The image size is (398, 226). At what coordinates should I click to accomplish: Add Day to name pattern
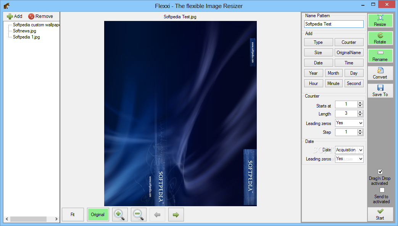pos(354,73)
